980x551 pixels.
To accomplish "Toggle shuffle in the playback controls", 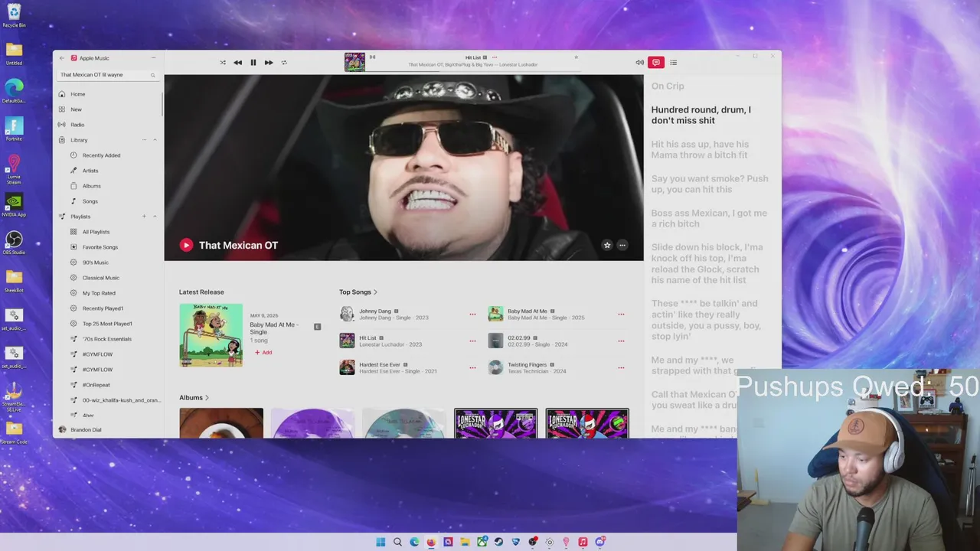I will [223, 63].
